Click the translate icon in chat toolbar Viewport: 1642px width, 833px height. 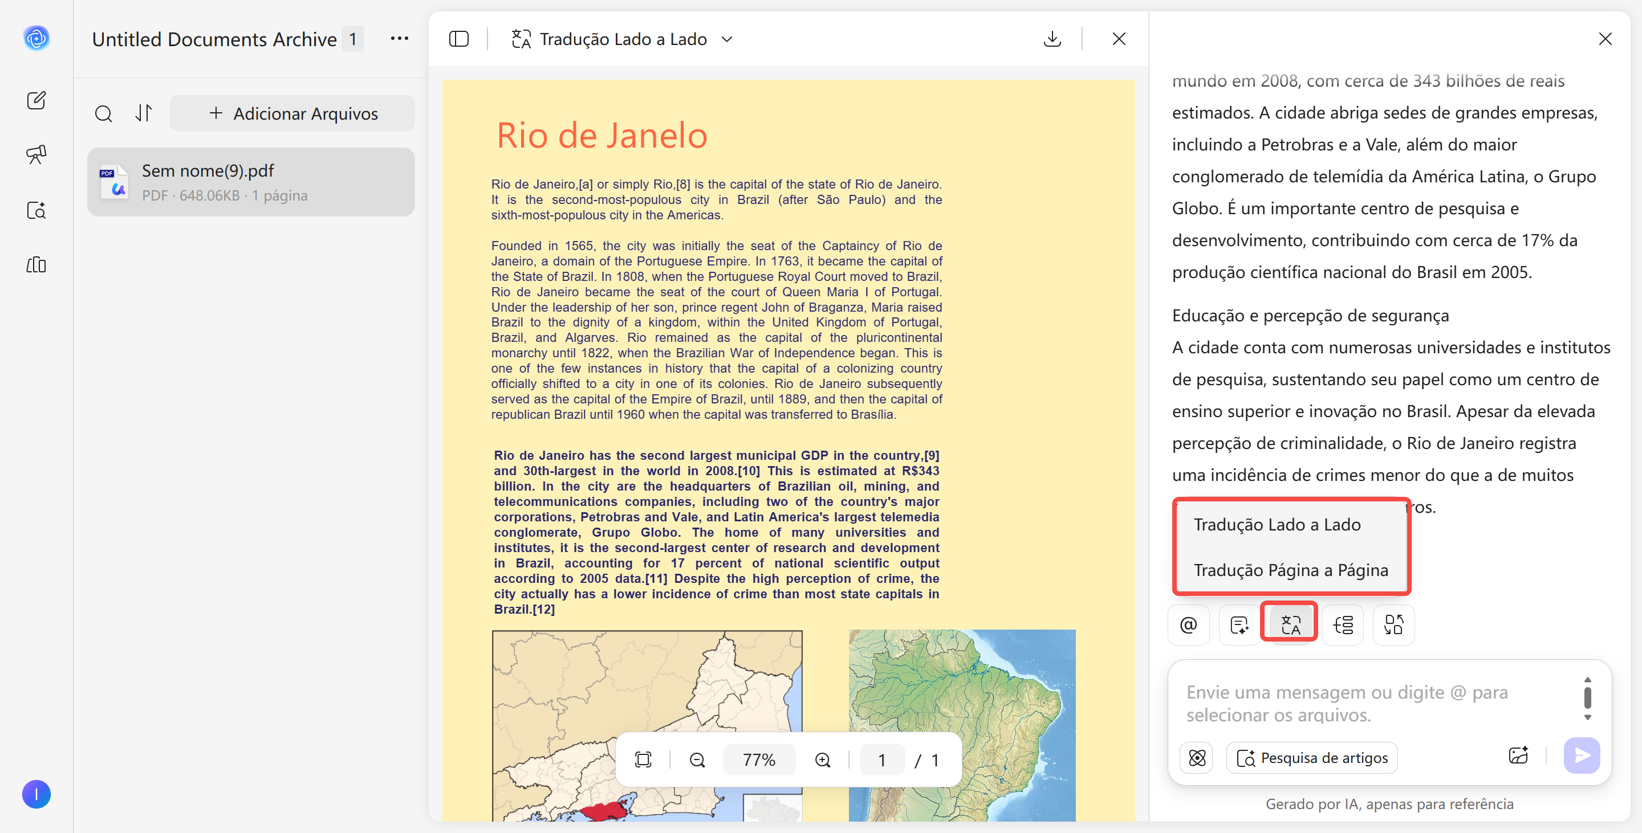[x=1290, y=624]
